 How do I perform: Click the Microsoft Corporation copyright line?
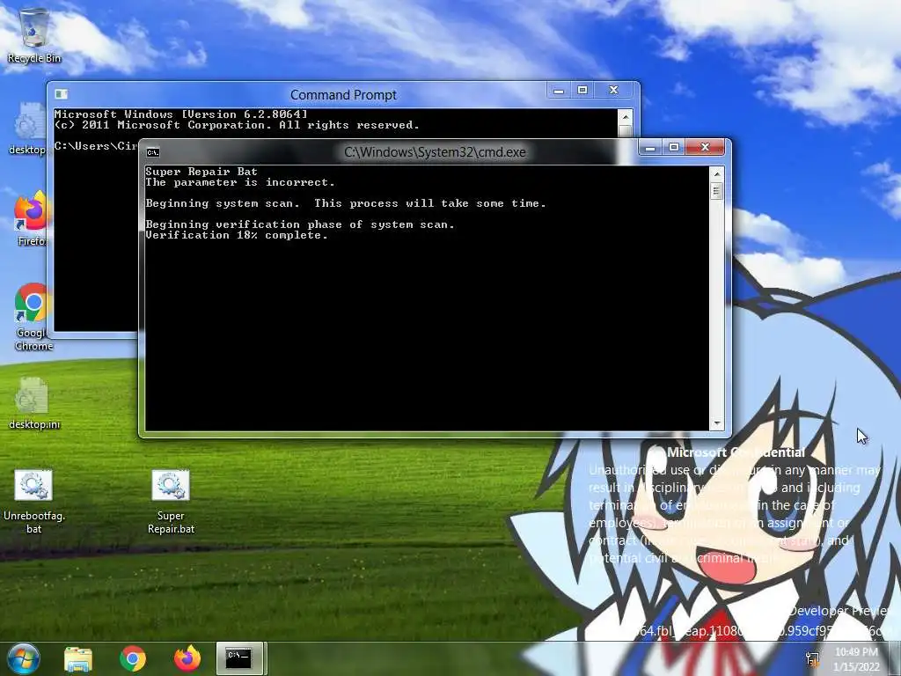point(237,125)
